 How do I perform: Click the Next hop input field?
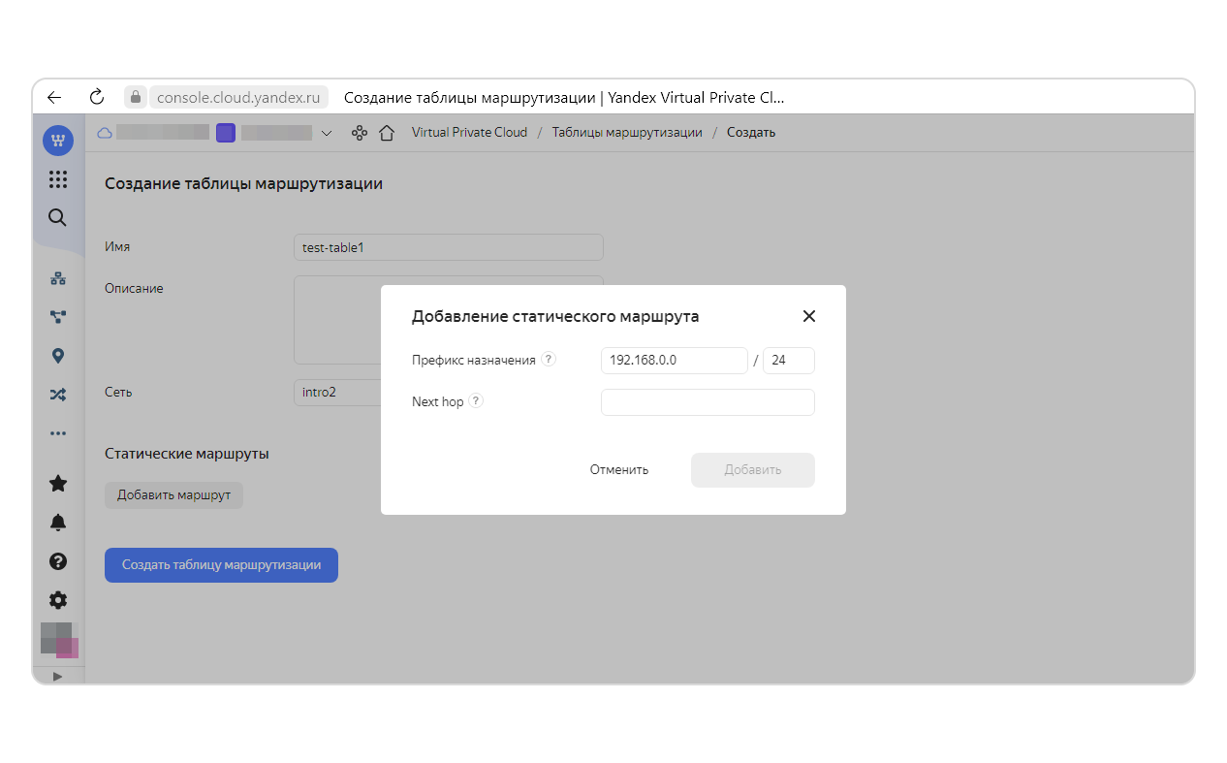tap(708, 402)
